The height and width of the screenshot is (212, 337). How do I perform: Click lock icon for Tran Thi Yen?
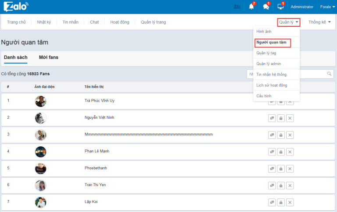281,185
